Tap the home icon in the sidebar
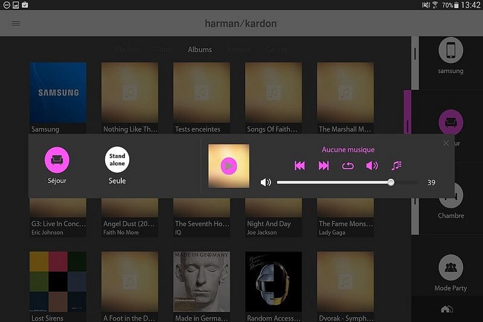Viewport: 483px width, 322px height. pos(447,309)
